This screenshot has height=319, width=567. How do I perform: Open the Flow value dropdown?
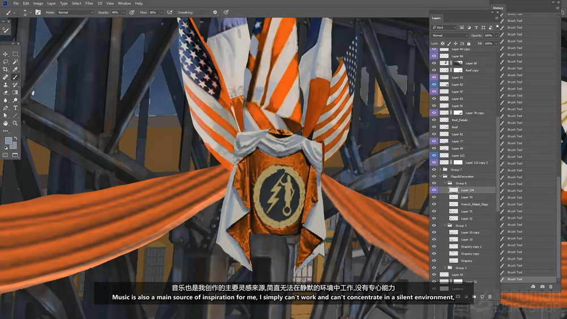click(x=161, y=12)
